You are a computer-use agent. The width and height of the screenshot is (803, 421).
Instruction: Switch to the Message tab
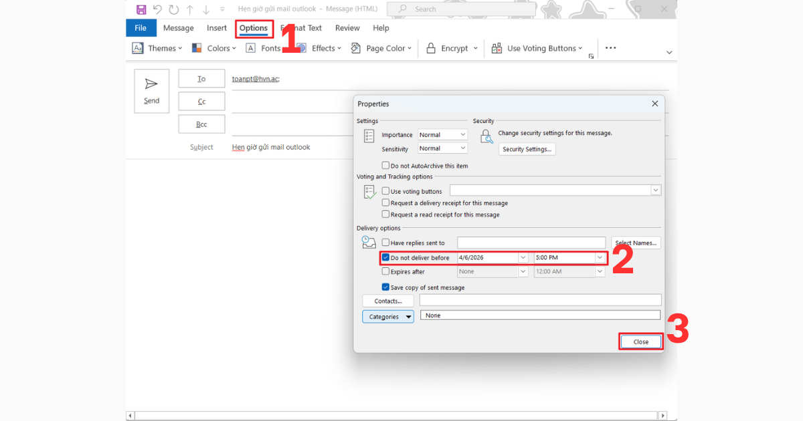coord(179,28)
